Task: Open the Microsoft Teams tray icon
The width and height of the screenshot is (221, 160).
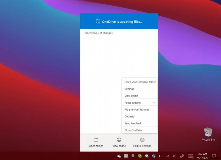Action: coord(154,156)
